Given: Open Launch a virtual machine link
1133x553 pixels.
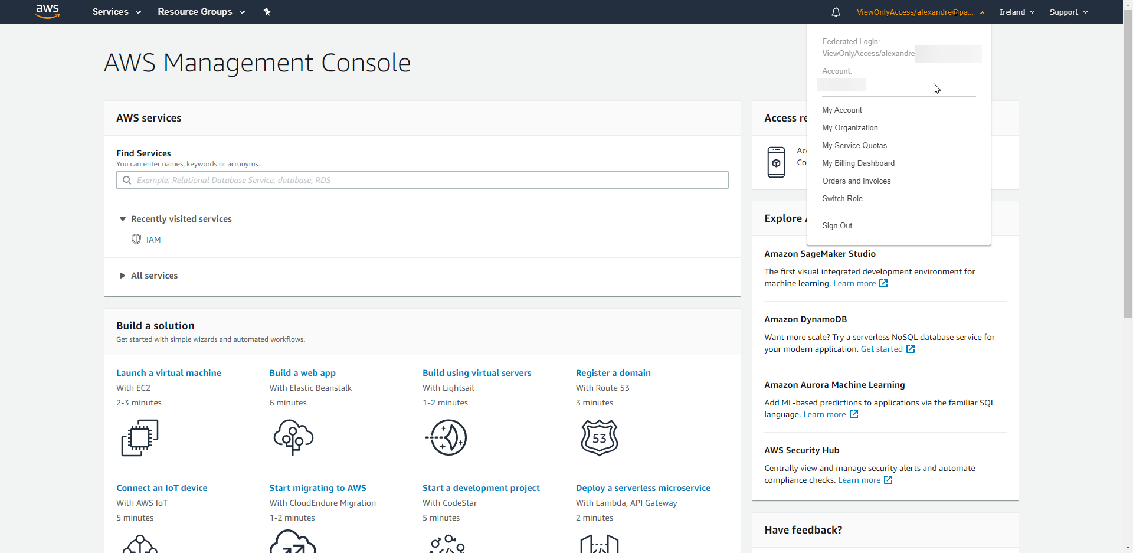Looking at the screenshot, I should coord(169,373).
